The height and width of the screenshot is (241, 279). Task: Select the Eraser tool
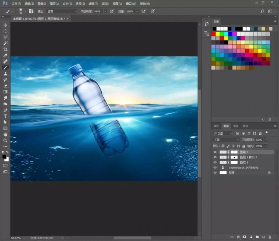(5, 86)
